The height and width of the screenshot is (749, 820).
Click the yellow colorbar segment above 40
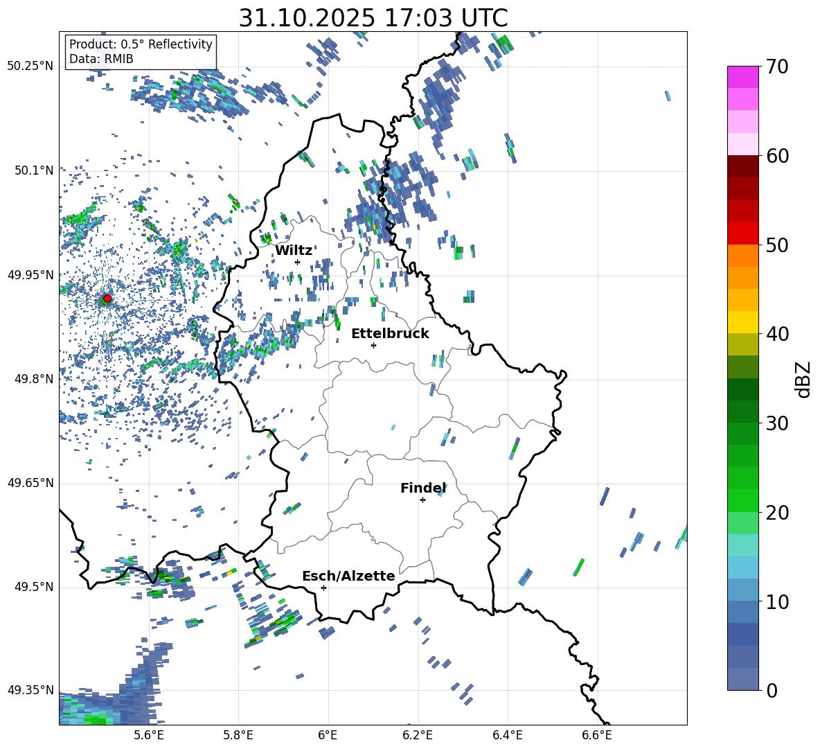coord(743,322)
